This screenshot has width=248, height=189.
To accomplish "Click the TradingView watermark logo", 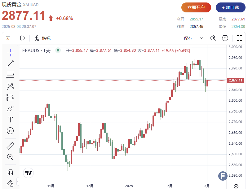I will pos(28,173).
